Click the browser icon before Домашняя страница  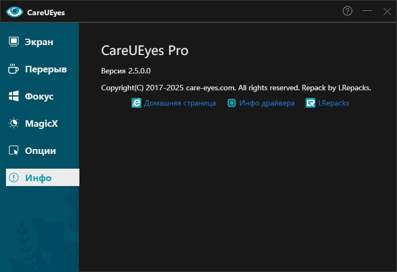point(137,103)
